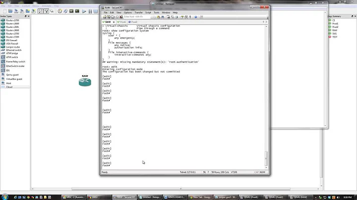The height and width of the screenshot is (200, 357).
Task: Switch to the Prod1 session tab
Action: 121,22
